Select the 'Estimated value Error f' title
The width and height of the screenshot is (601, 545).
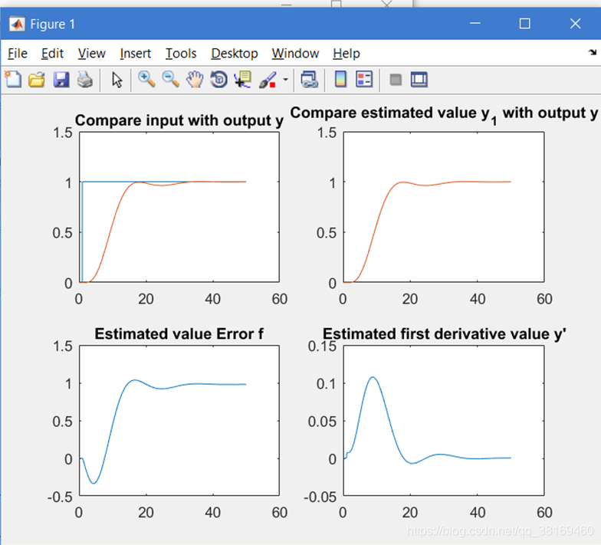tap(179, 334)
